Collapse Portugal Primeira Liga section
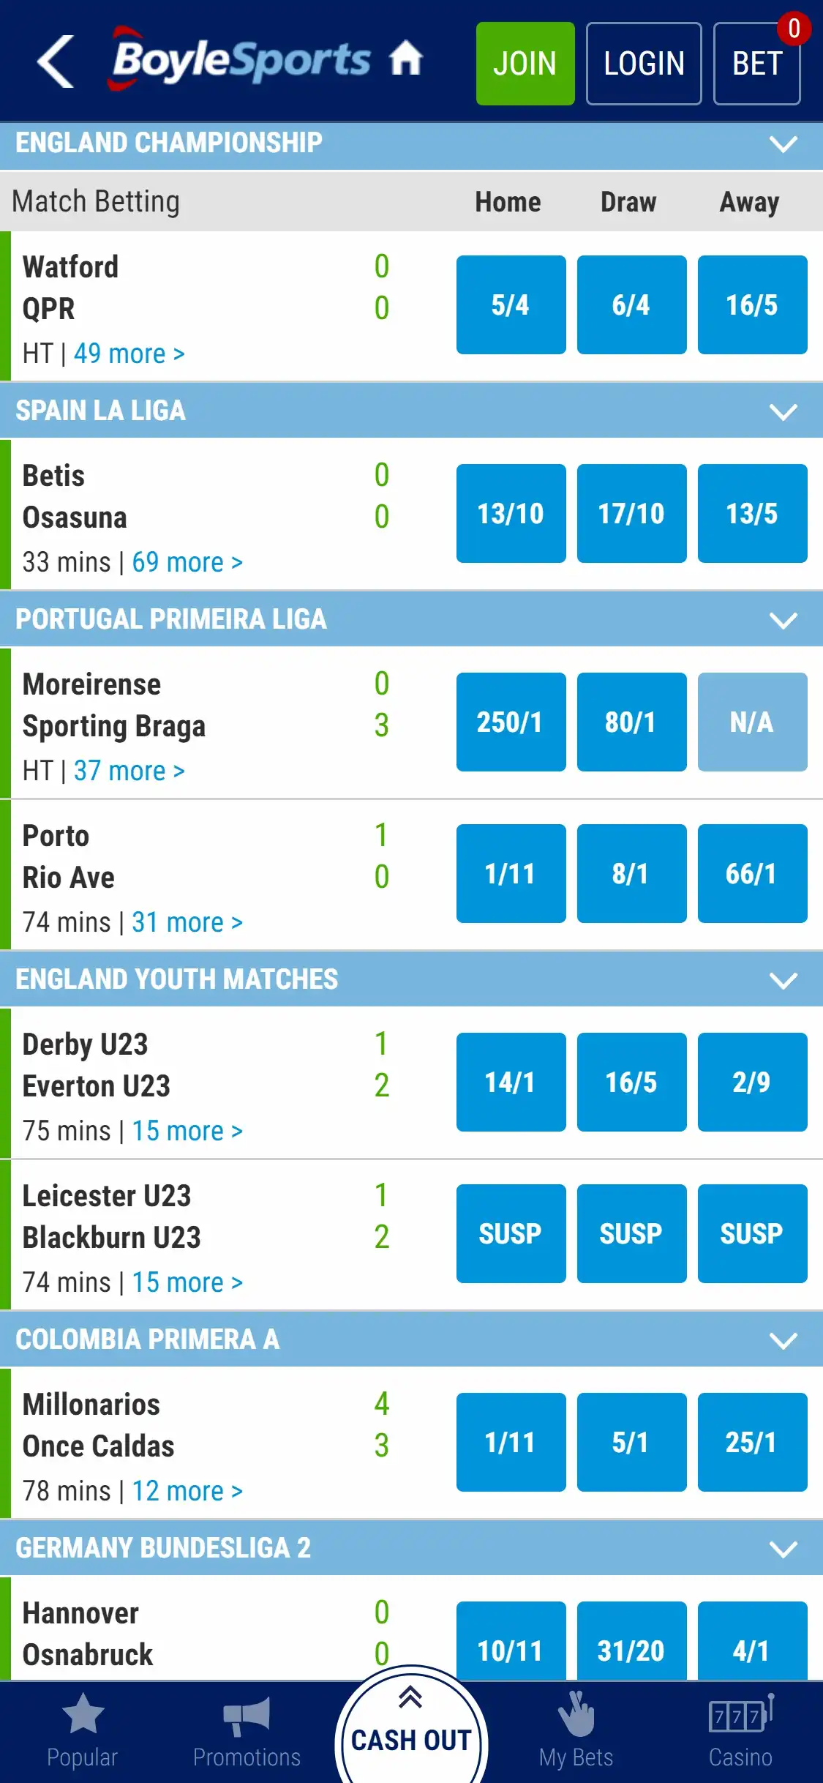 pyautogui.click(x=783, y=620)
